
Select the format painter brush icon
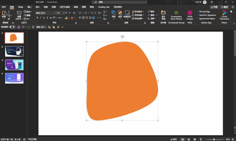pos(9,19)
